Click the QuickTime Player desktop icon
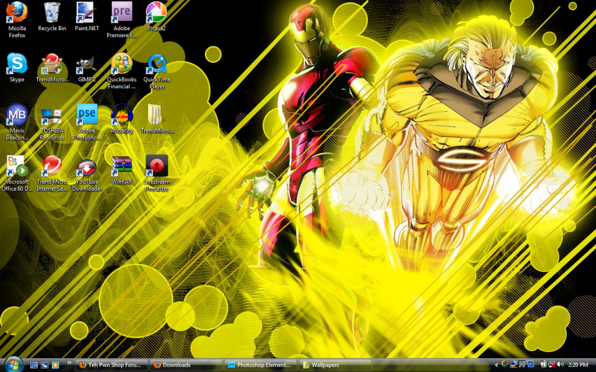This screenshot has width=596, height=372. click(157, 71)
